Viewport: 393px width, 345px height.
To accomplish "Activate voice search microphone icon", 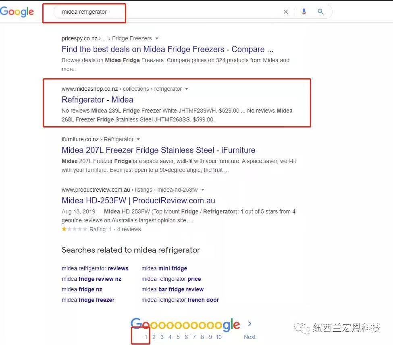I will tap(304, 12).
